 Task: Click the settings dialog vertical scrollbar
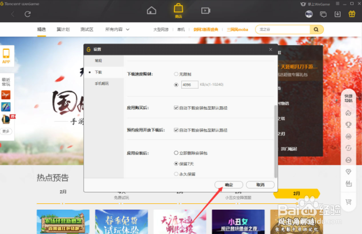[x=275, y=141]
